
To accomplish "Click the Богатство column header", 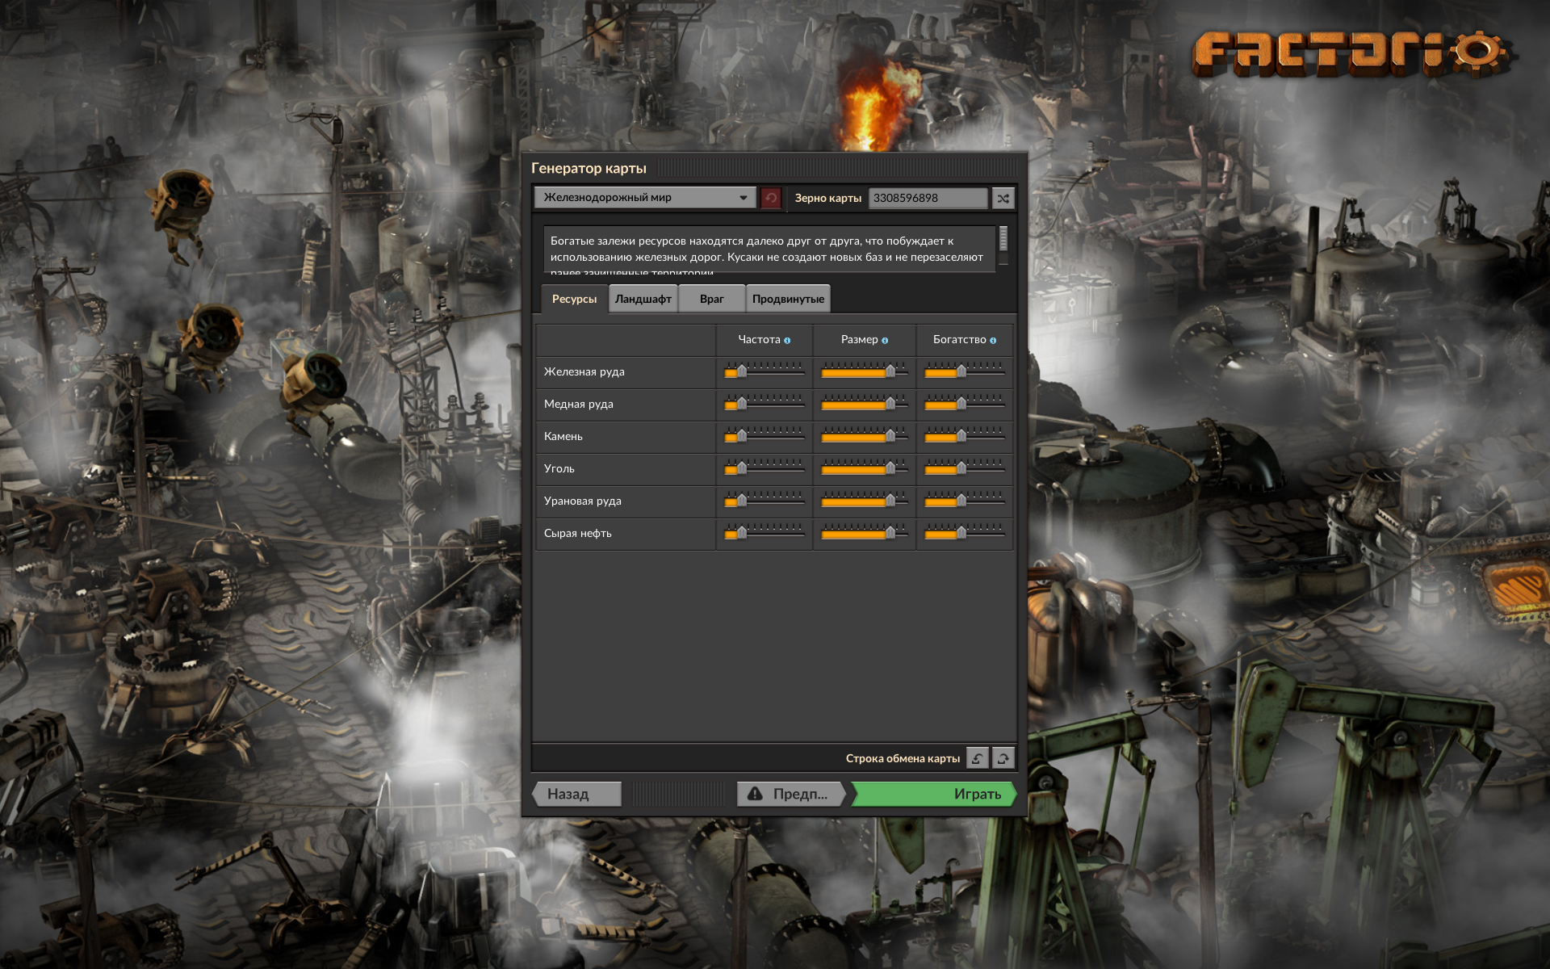I will click(960, 340).
